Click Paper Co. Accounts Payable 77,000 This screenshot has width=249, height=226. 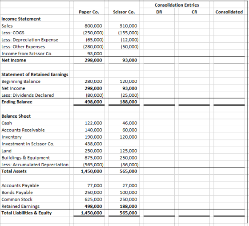95,185
